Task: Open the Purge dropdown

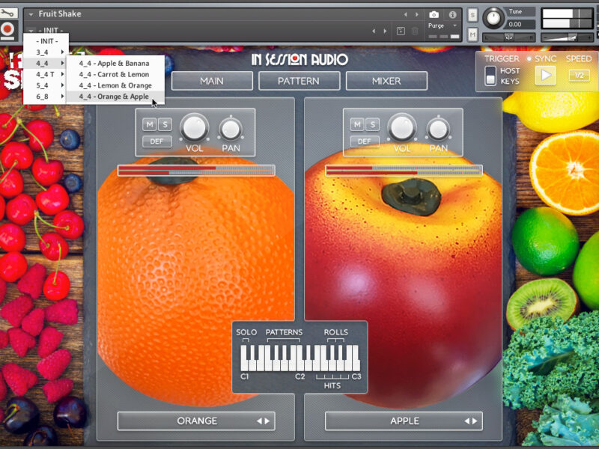Action: coord(442,25)
